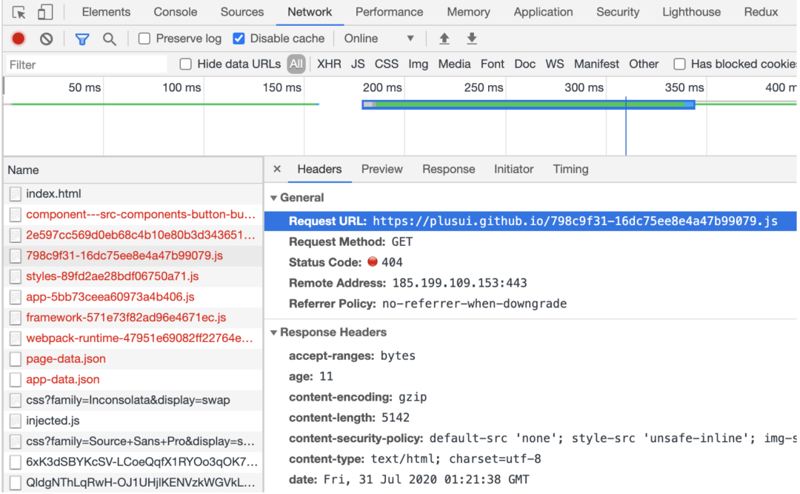Check the Hide data URLs checkbox

tap(186, 64)
